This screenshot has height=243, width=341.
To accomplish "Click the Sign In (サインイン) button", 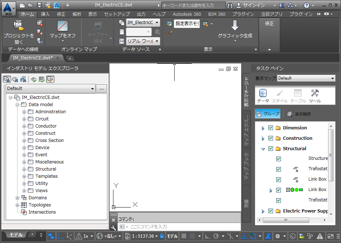I will click(250, 5).
